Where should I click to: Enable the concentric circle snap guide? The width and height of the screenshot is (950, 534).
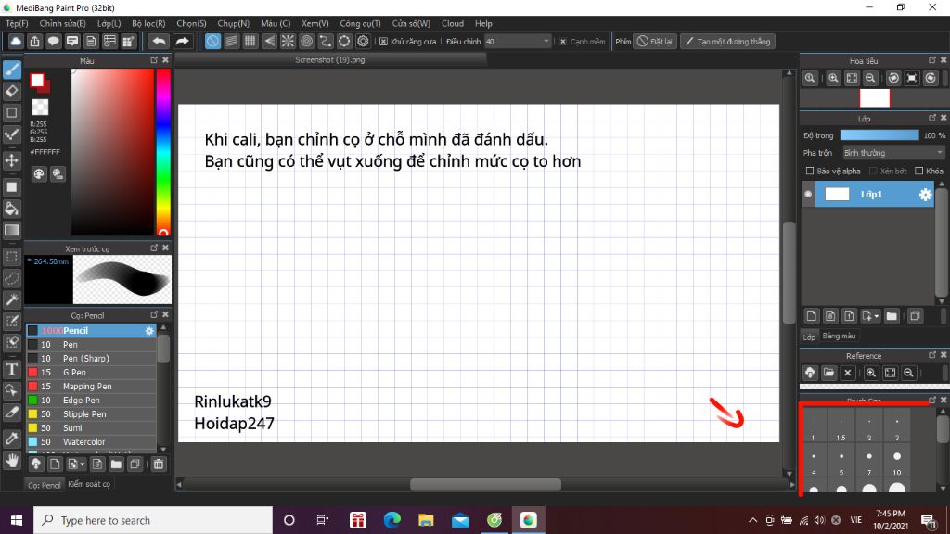tap(306, 41)
